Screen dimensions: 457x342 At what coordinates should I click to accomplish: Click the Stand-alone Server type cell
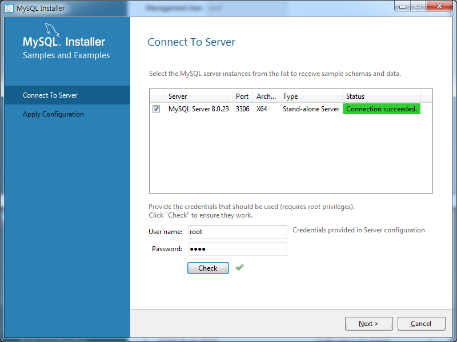(311, 109)
